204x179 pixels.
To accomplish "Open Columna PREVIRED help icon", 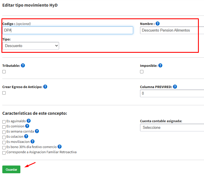I will click(175, 87).
